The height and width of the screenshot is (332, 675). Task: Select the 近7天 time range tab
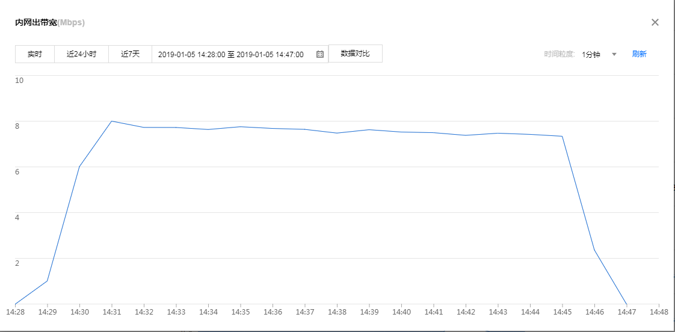pos(130,54)
